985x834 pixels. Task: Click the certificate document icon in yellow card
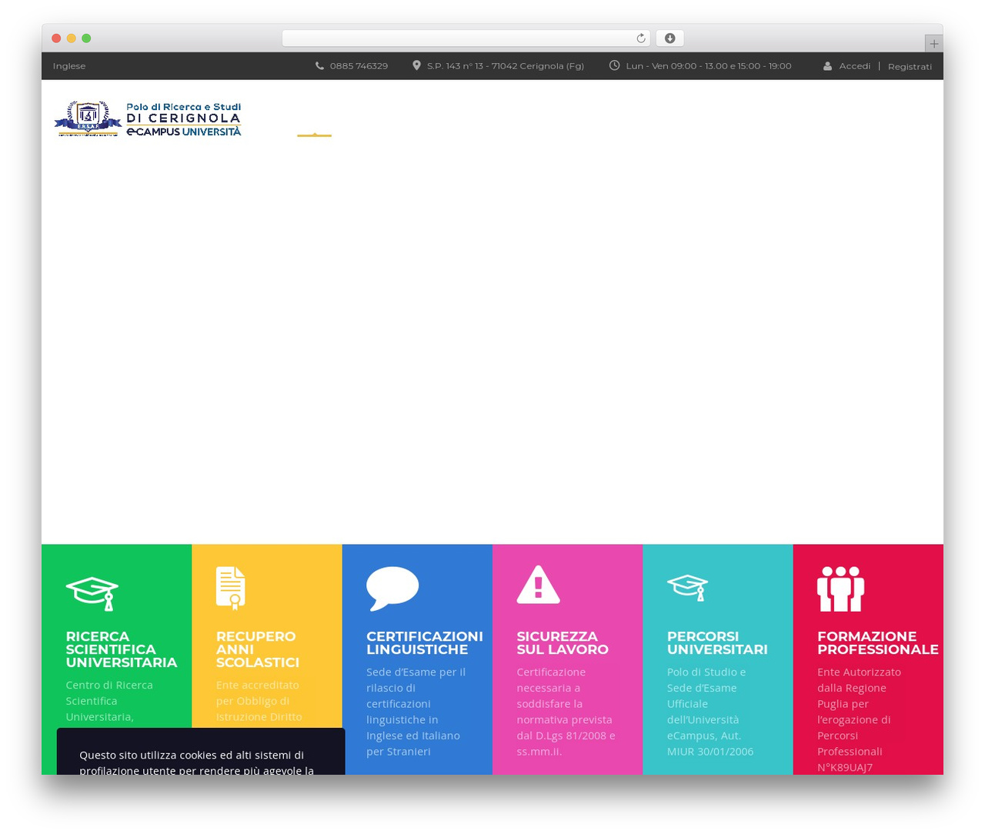pos(231,589)
